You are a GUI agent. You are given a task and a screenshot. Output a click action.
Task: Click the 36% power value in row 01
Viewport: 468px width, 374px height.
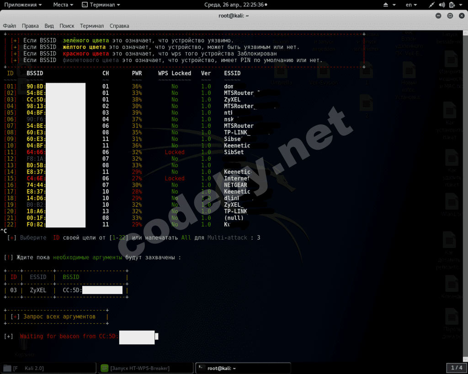(x=137, y=86)
